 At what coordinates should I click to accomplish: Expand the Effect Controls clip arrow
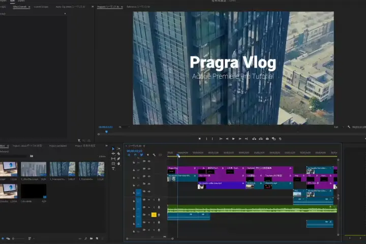tap(65, 14)
